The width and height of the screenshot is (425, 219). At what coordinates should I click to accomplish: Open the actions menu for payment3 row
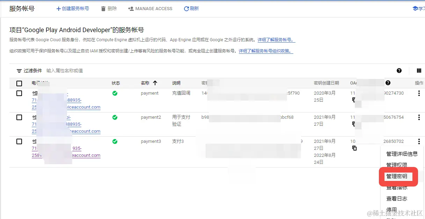419,141
